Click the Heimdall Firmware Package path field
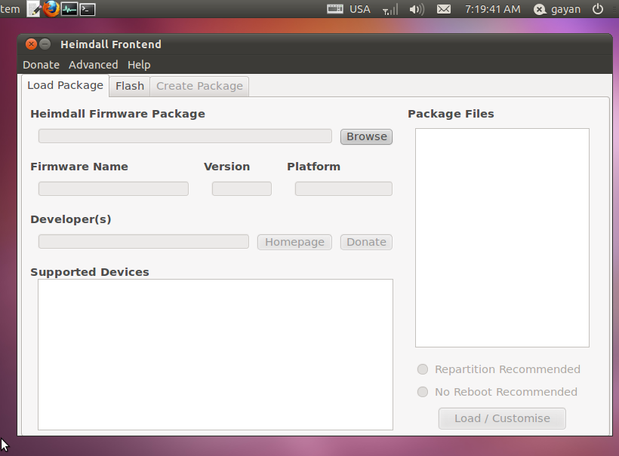 tap(185, 136)
